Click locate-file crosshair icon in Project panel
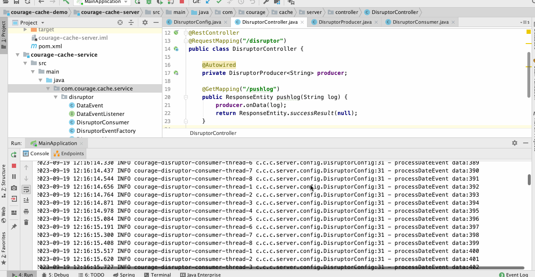535x277 pixels. tap(120, 22)
